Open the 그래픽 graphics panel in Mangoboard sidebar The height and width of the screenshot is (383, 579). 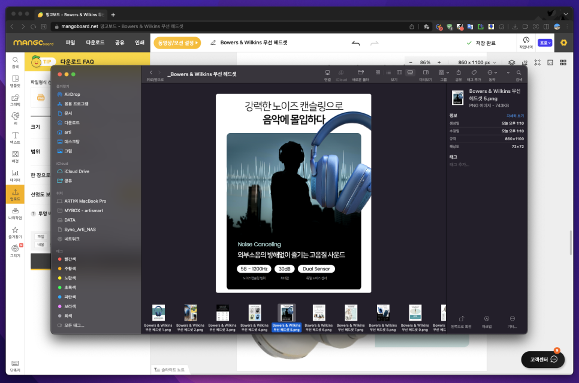[15, 99]
